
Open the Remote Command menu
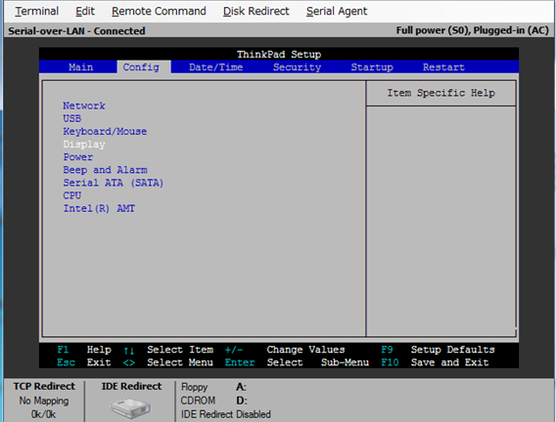pos(159,12)
